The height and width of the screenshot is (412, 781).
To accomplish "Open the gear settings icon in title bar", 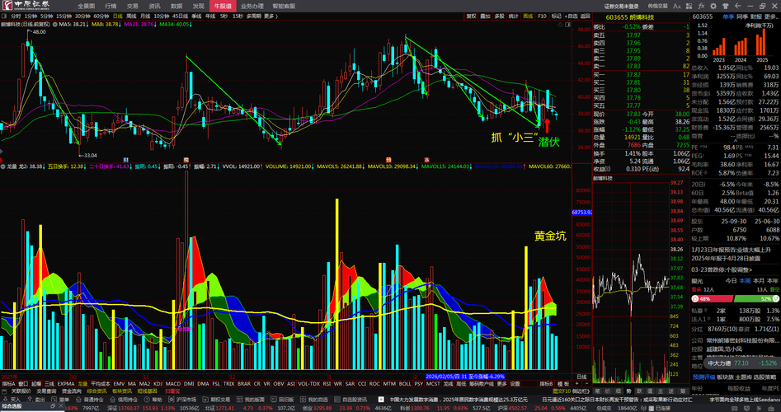I will click(x=713, y=7).
